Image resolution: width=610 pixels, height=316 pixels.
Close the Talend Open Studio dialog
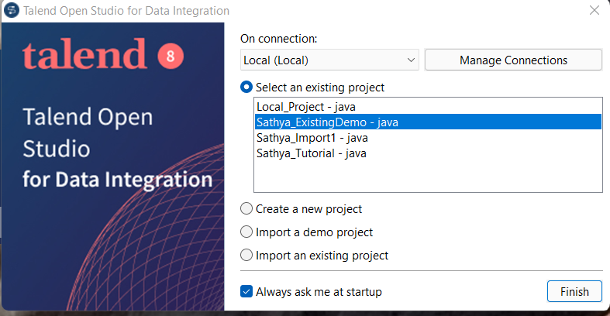coord(594,11)
